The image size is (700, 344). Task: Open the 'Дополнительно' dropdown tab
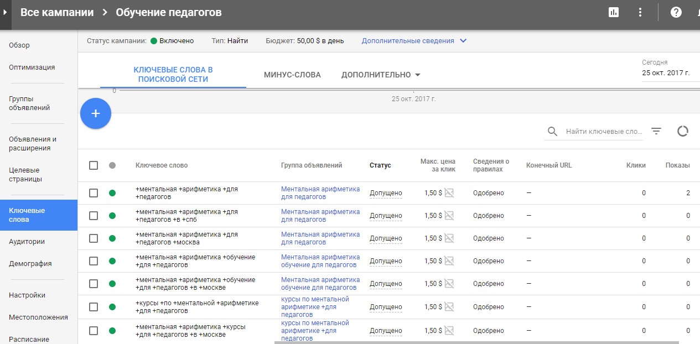[381, 75]
